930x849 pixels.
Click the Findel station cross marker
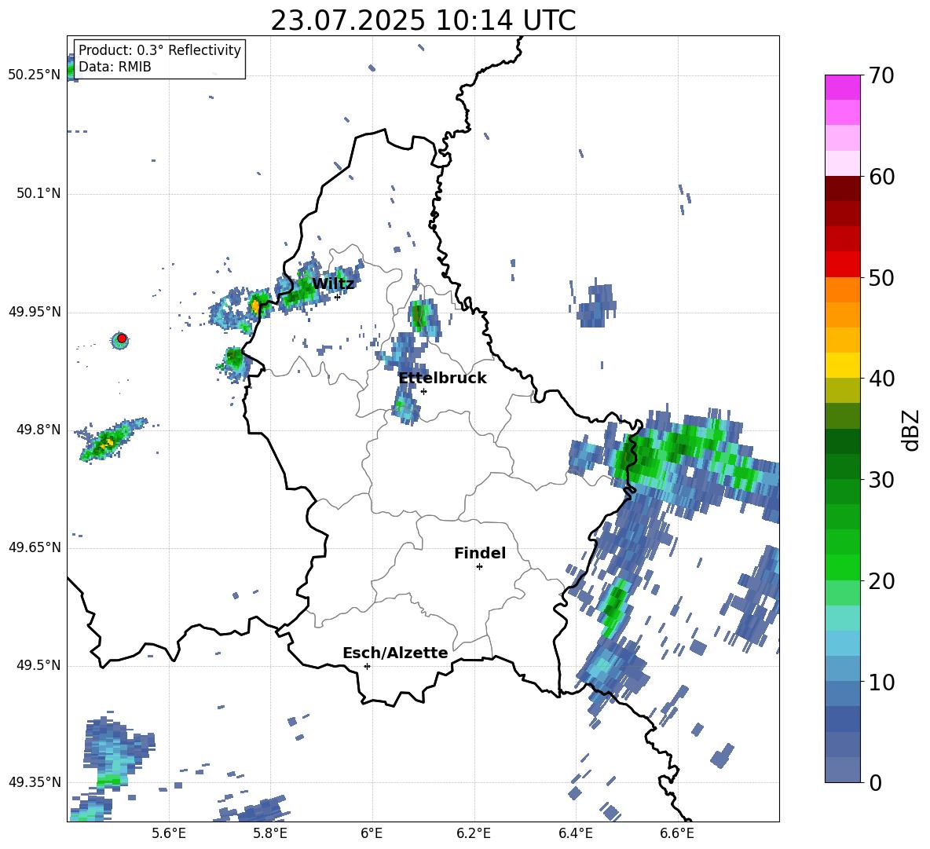coord(479,567)
